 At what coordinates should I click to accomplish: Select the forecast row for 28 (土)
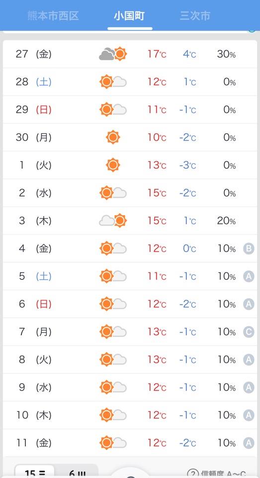tap(130, 82)
